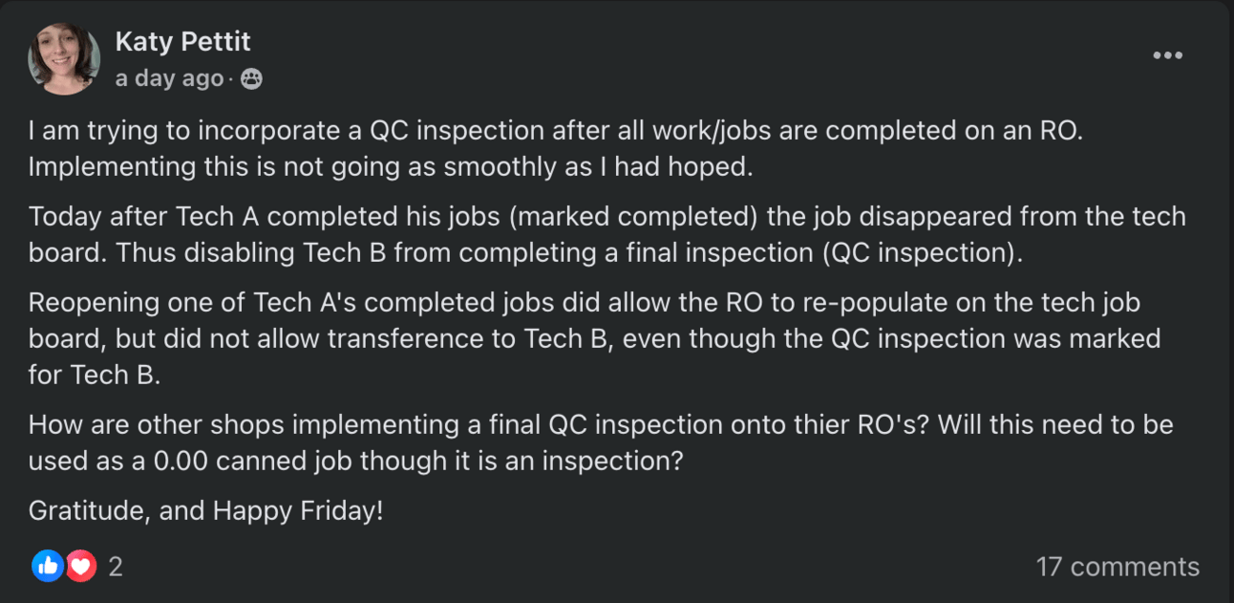1234x603 pixels.
Task: Click the group audience icon beside timestamp
Action: [x=251, y=79]
